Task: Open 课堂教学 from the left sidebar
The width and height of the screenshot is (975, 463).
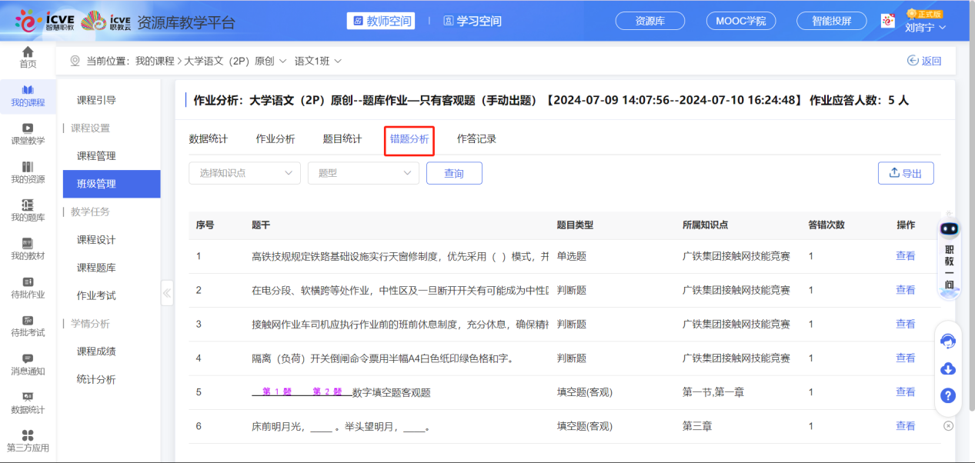Action: coord(28,128)
